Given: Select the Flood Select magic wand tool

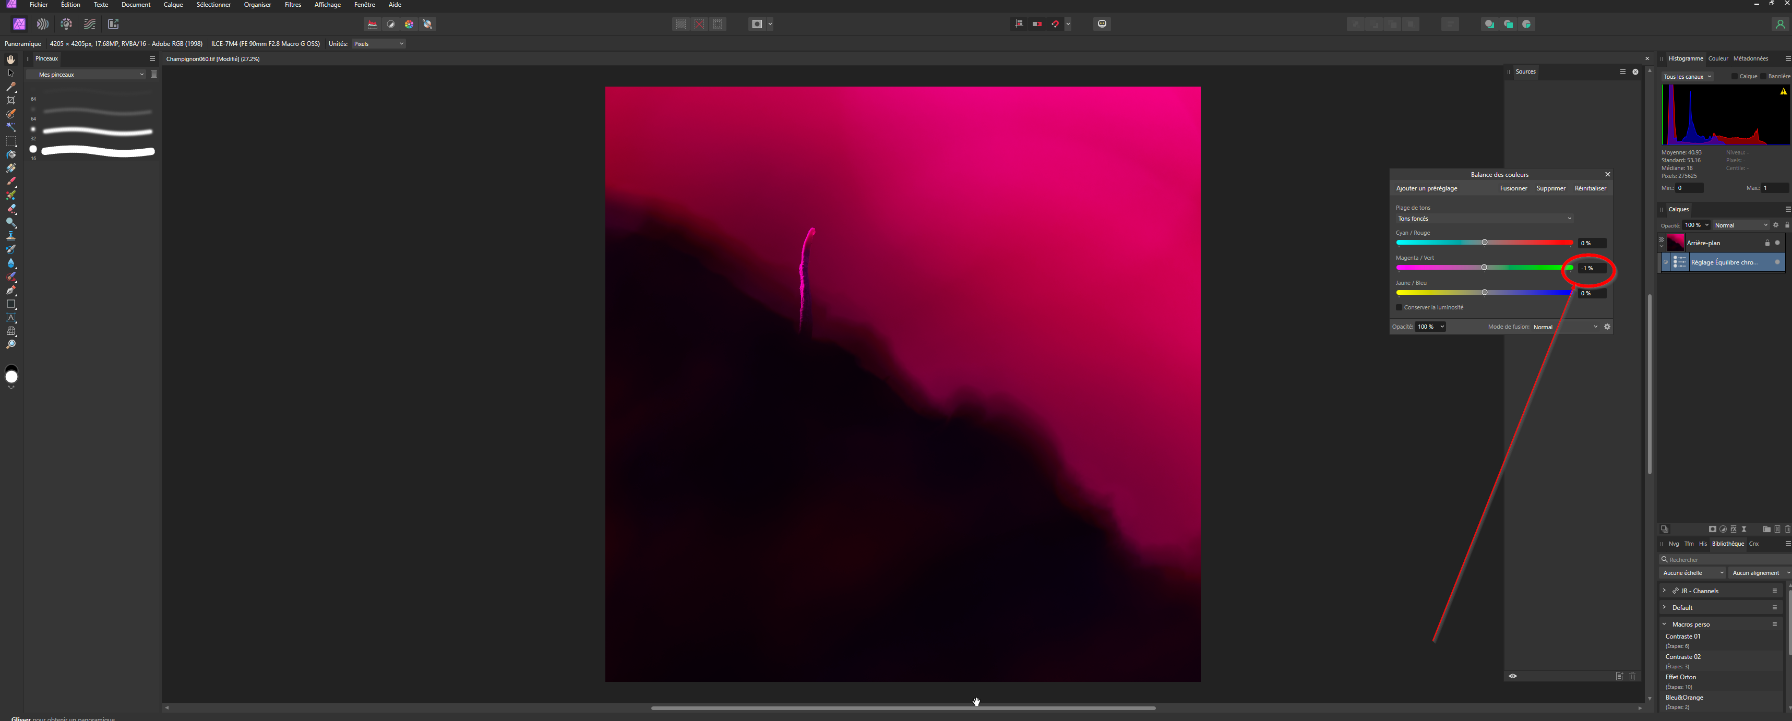Looking at the screenshot, I should click(11, 127).
